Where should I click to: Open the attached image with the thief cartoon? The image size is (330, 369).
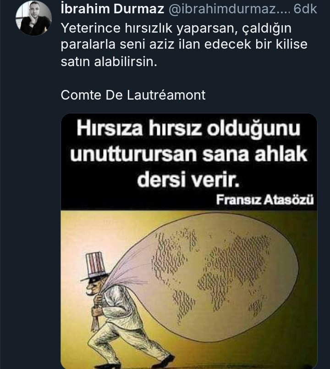pyautogui.click(x=189, y=241)
